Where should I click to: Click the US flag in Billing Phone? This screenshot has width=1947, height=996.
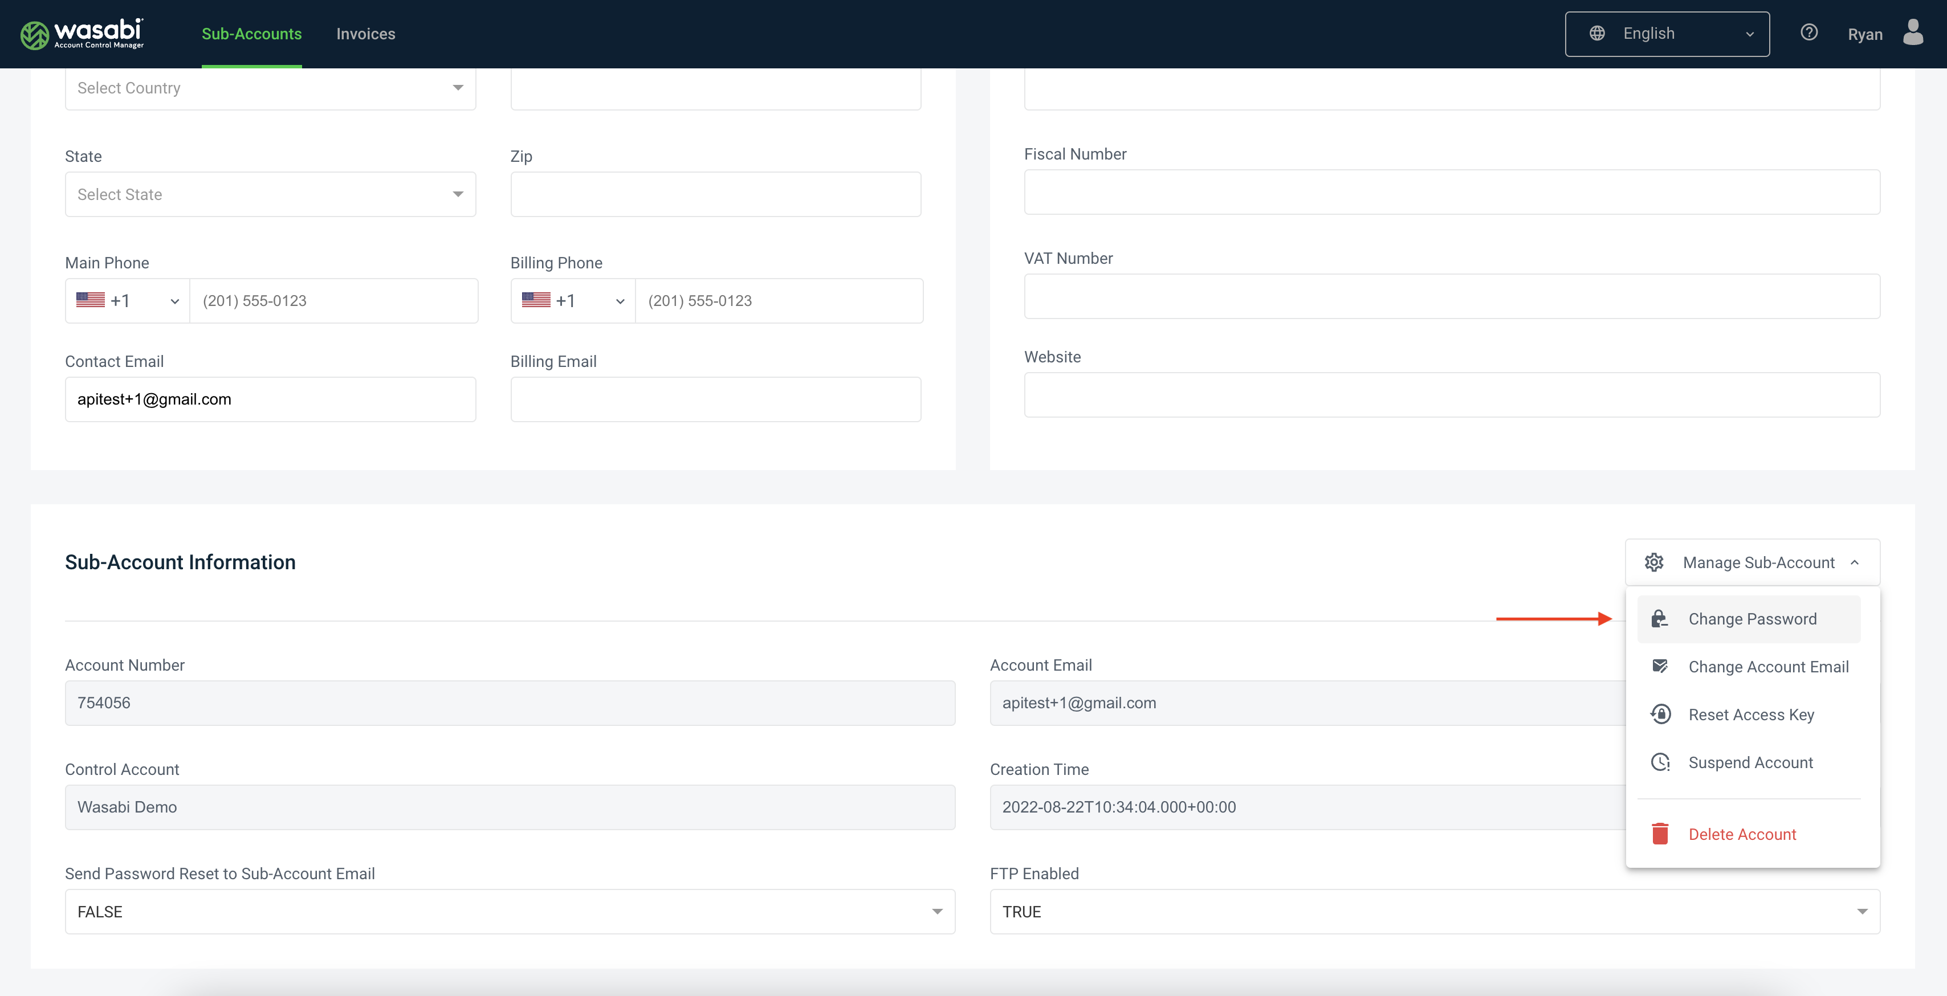(536, 300)
